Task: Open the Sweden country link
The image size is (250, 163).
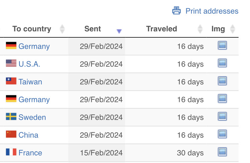Action: [x=32, y=117]
